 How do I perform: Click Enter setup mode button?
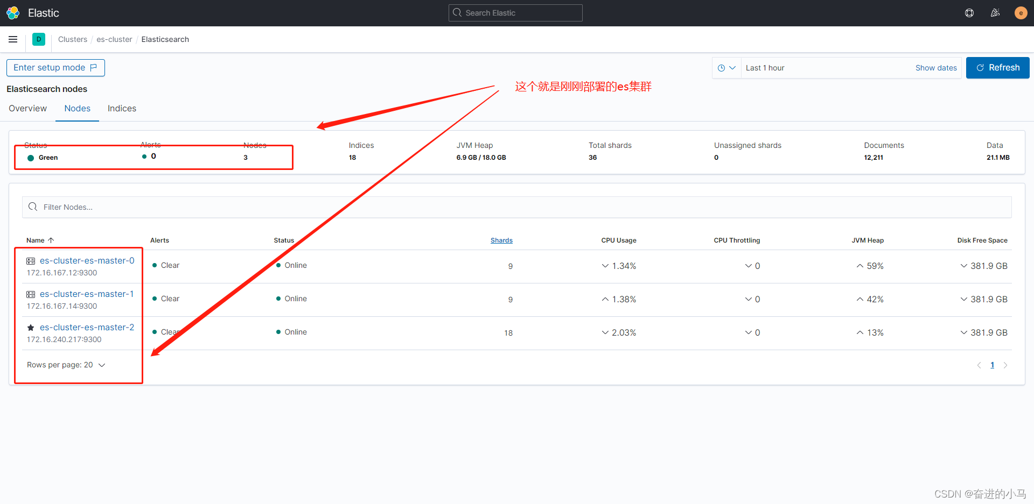coord(55,68)
